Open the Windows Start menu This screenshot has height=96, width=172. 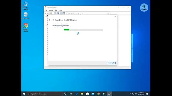click(24, 94)
